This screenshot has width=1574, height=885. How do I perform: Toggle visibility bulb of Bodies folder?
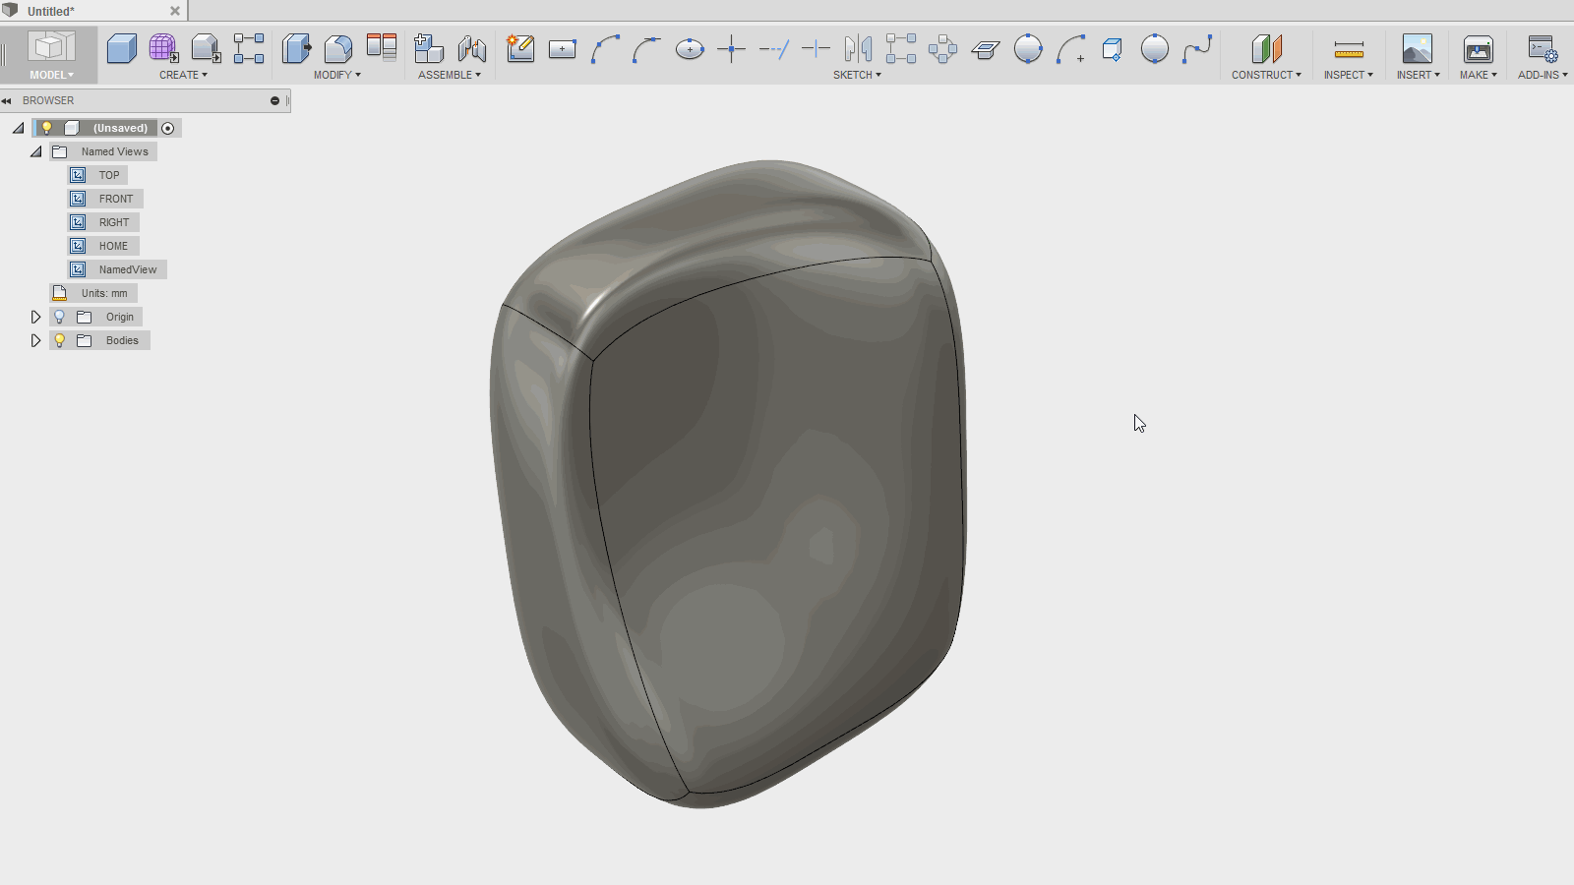pos(59,340)
